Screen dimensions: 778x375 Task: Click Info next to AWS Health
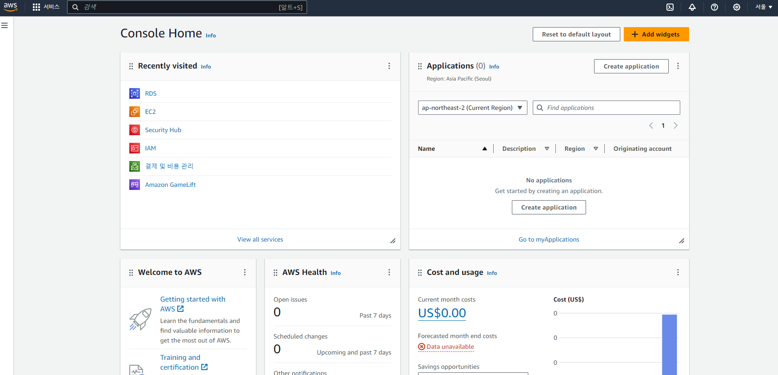click(335, 273)
